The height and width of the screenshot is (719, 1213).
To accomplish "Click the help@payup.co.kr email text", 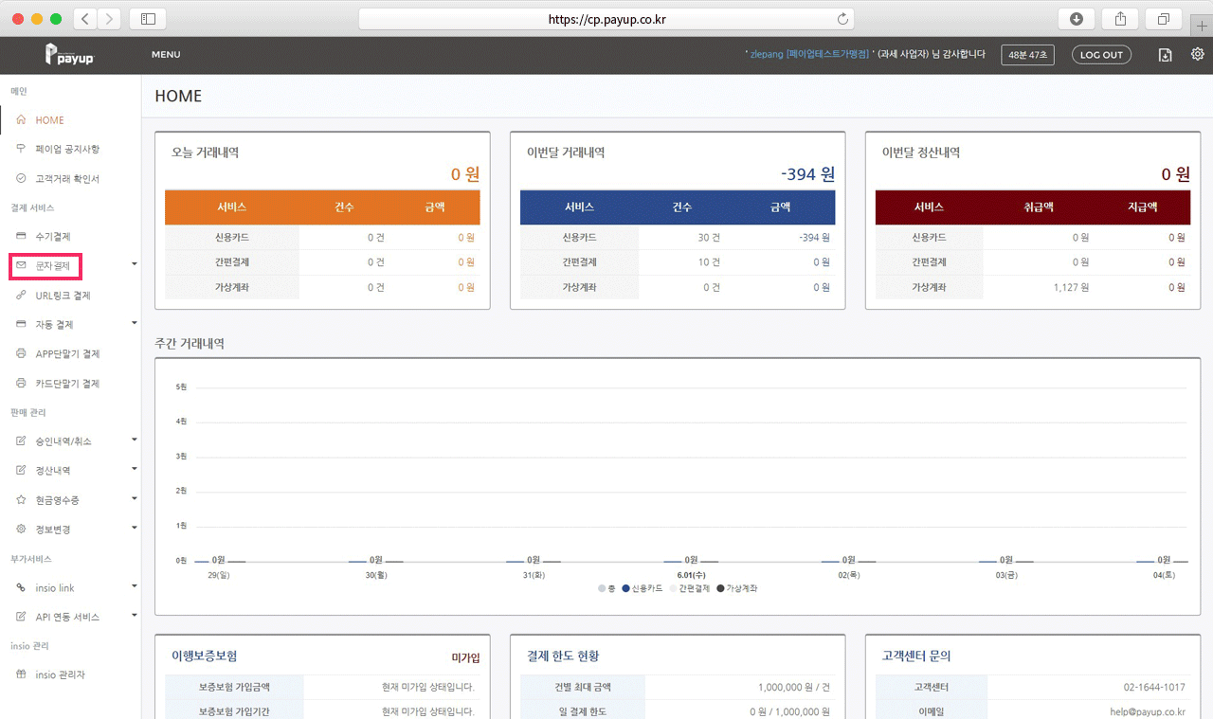I will 1146,711.
